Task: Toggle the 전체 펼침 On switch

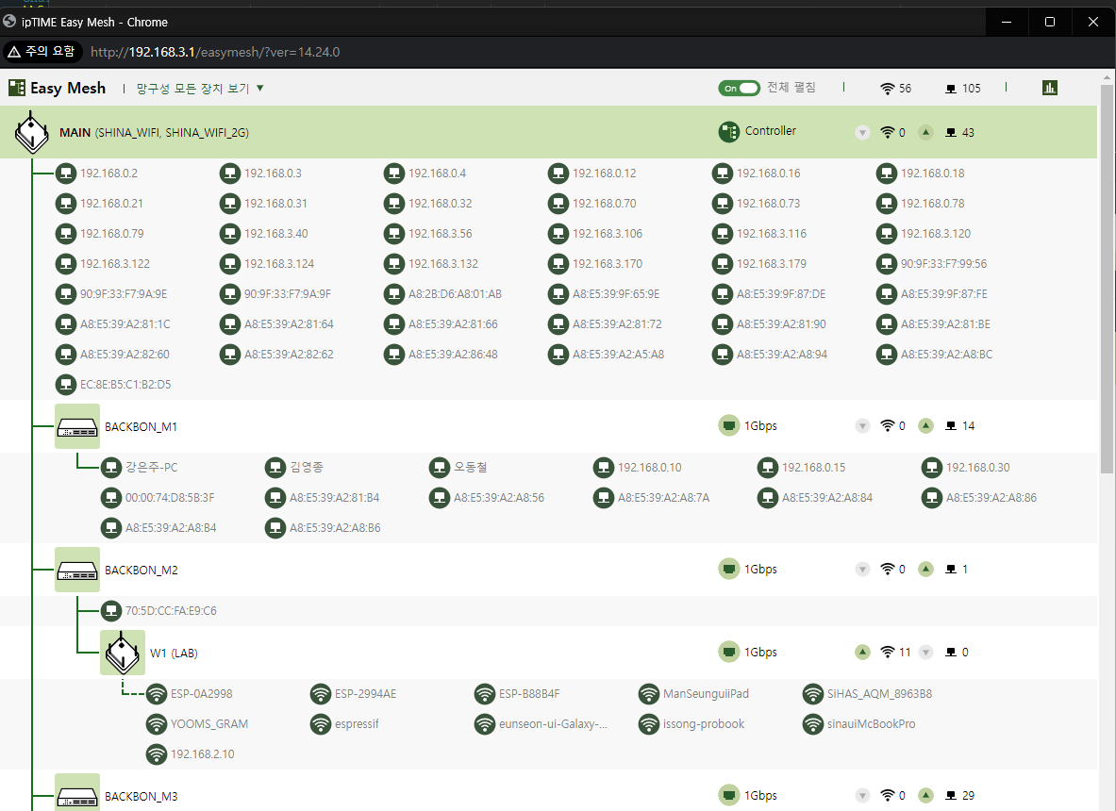Action: pos(739,89)
